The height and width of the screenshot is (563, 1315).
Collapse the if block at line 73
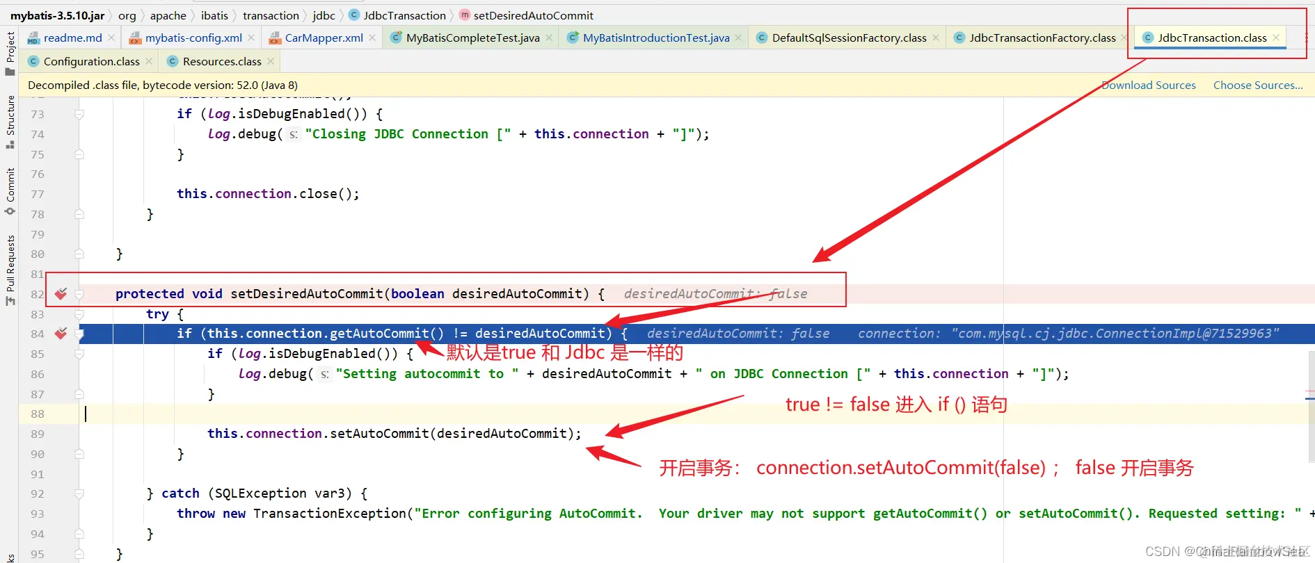79,114
